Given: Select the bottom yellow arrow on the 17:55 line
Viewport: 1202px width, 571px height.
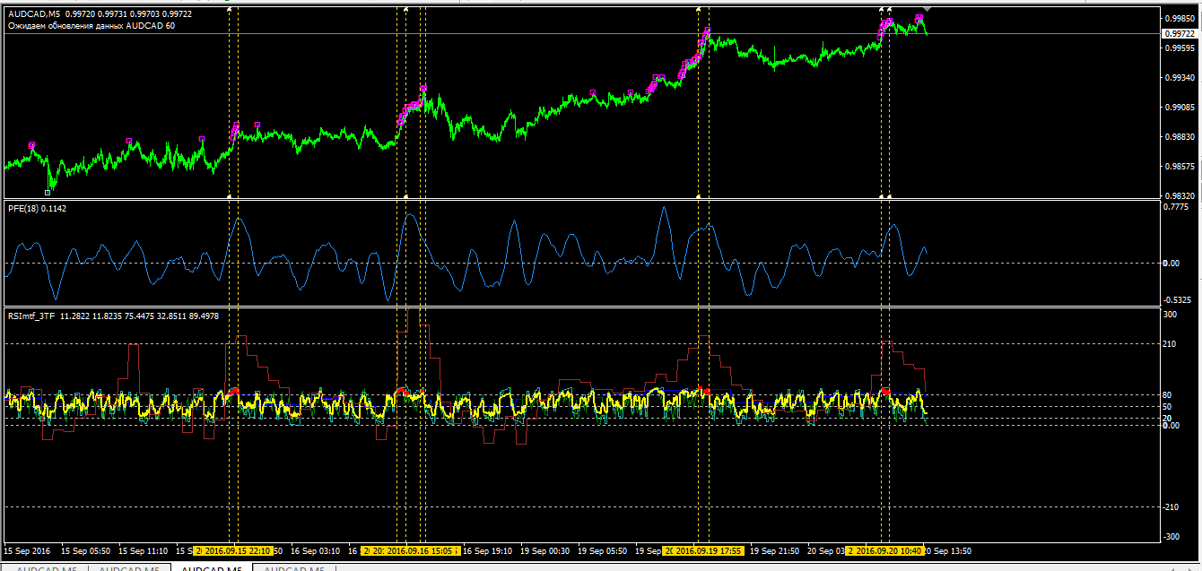Looking at the screenshot, I should [698, 195].
